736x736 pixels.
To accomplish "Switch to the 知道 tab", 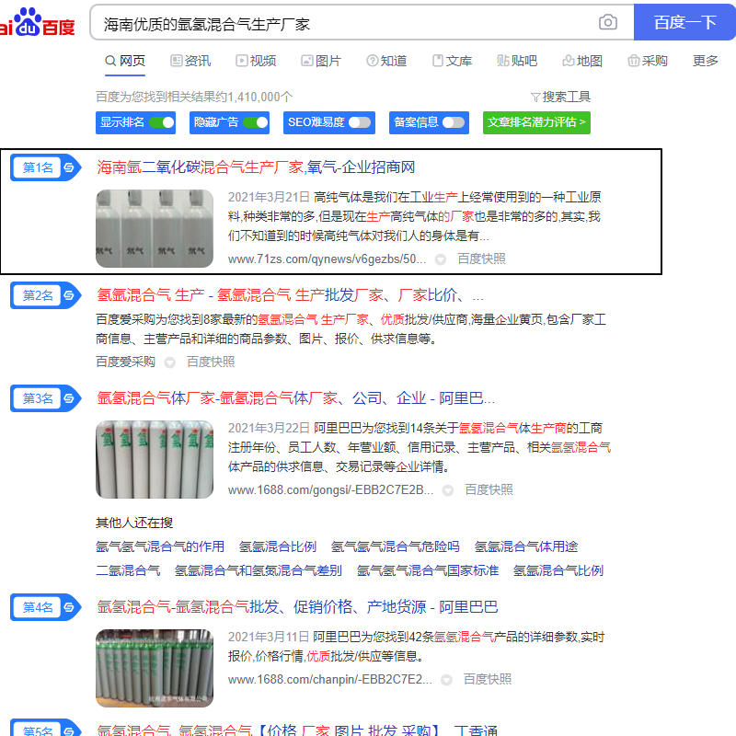I will point(386,61).
